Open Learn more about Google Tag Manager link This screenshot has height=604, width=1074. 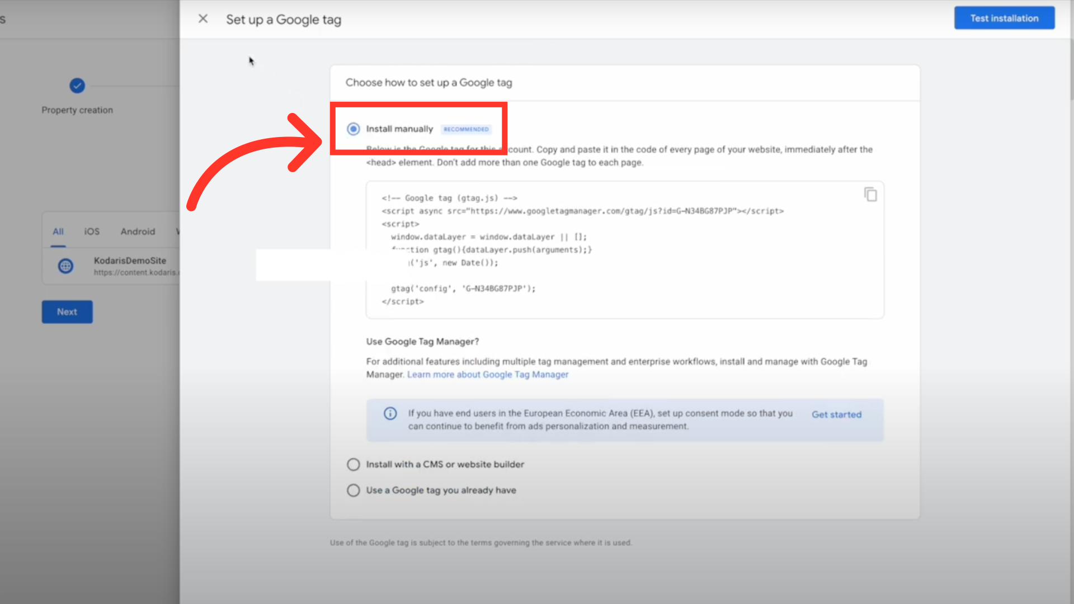[x=487, y=375]
